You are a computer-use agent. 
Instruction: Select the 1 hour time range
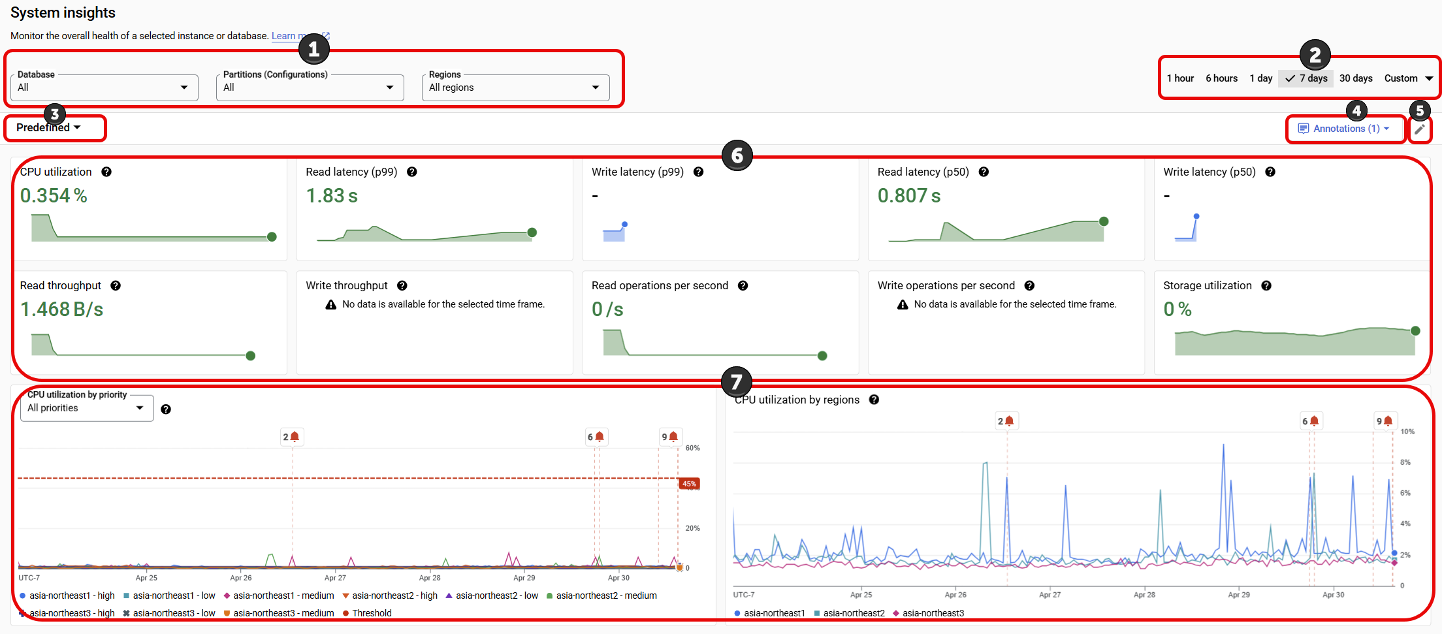point(1180,78)
